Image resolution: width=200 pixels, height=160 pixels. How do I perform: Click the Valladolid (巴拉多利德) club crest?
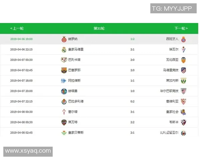pyautogui.click(x=64, y=102)
